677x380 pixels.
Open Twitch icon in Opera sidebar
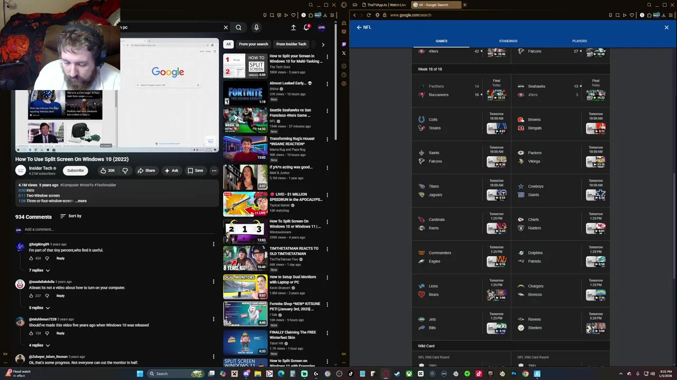(x=343, y=44)
